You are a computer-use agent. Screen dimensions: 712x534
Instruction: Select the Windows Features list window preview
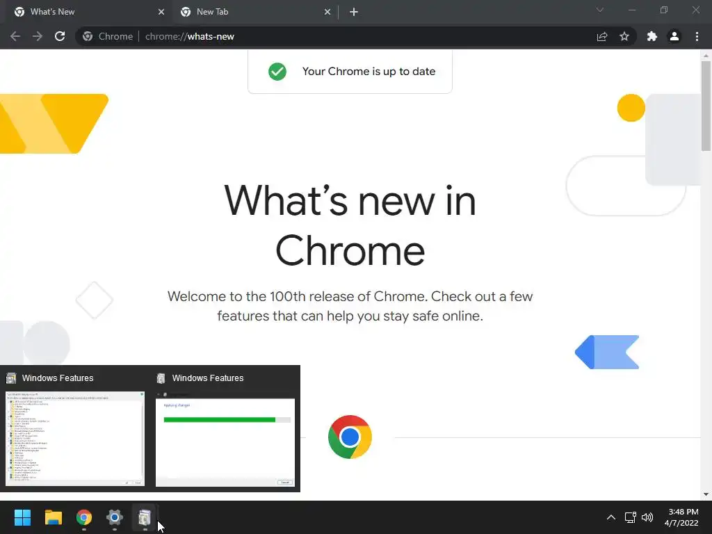(75, 439)
